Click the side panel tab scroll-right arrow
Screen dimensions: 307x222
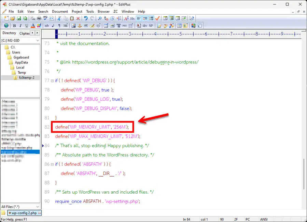tap(37, 33)
